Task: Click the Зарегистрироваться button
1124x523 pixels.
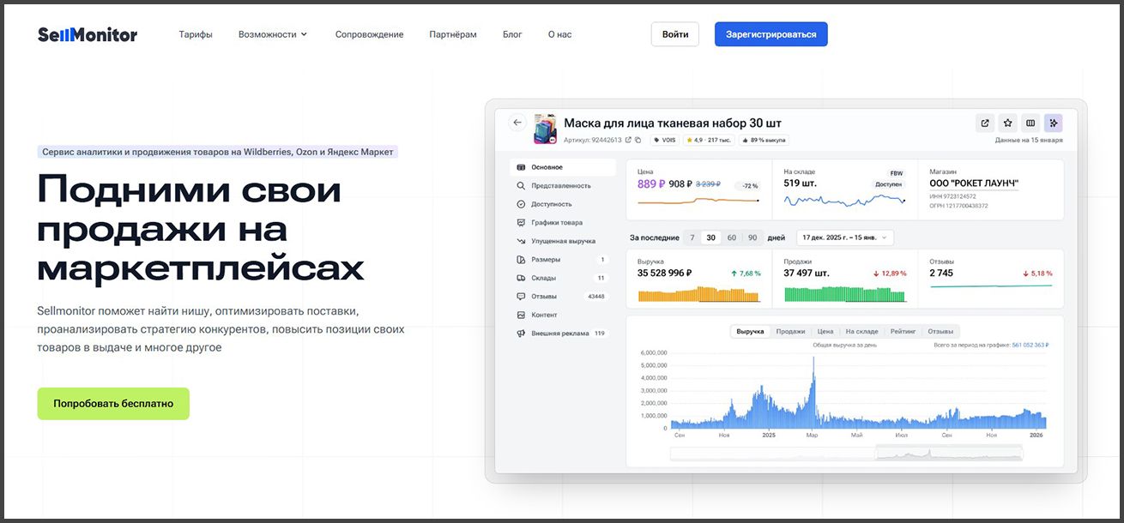Action: tap(771, 34)
